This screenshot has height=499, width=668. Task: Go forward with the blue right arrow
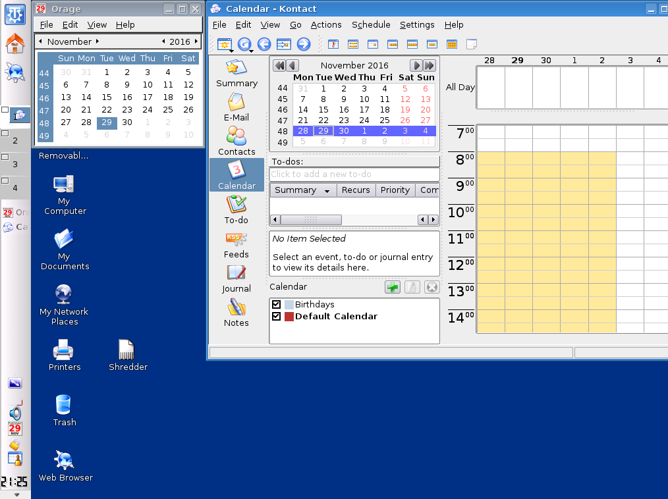(304, 44)
